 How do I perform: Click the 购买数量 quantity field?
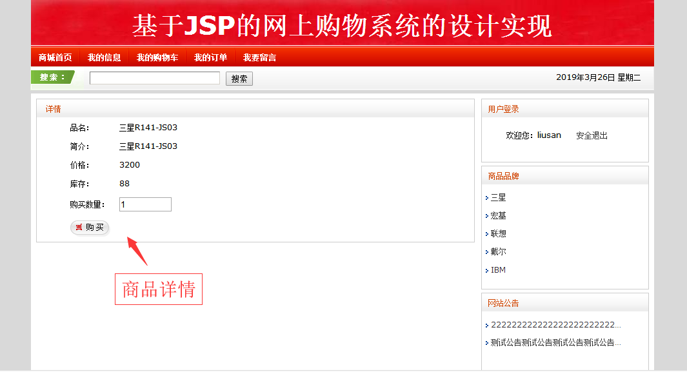tap(145, 204)
